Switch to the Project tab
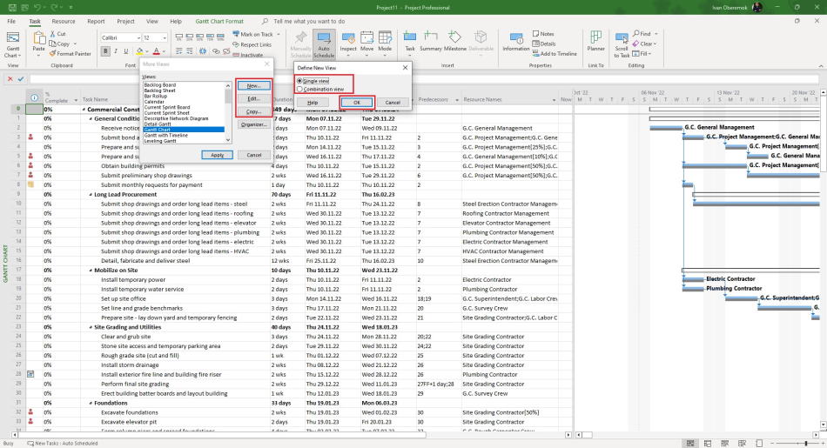The height and width of the screenshot is (448, 827). pos(125,22)
